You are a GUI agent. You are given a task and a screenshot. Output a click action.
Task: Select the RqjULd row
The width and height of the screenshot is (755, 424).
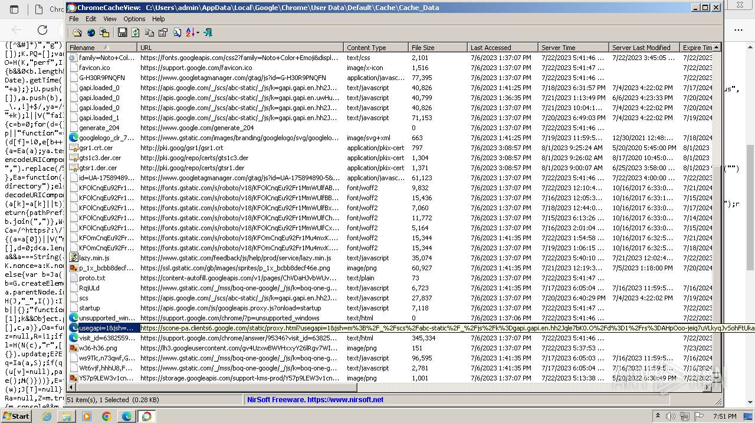click(390, 288)
